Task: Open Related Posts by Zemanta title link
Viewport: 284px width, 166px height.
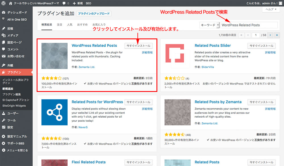Action: [x=218, y=102]
